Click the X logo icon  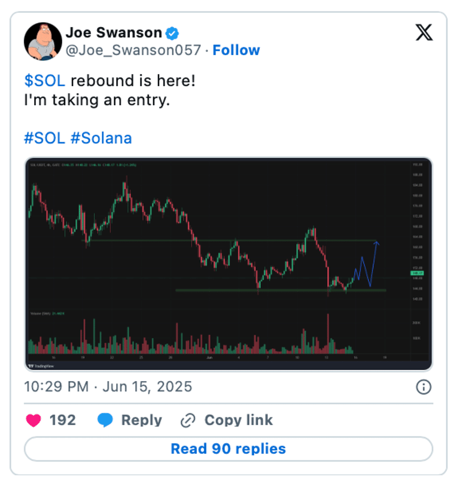(424, 32)
